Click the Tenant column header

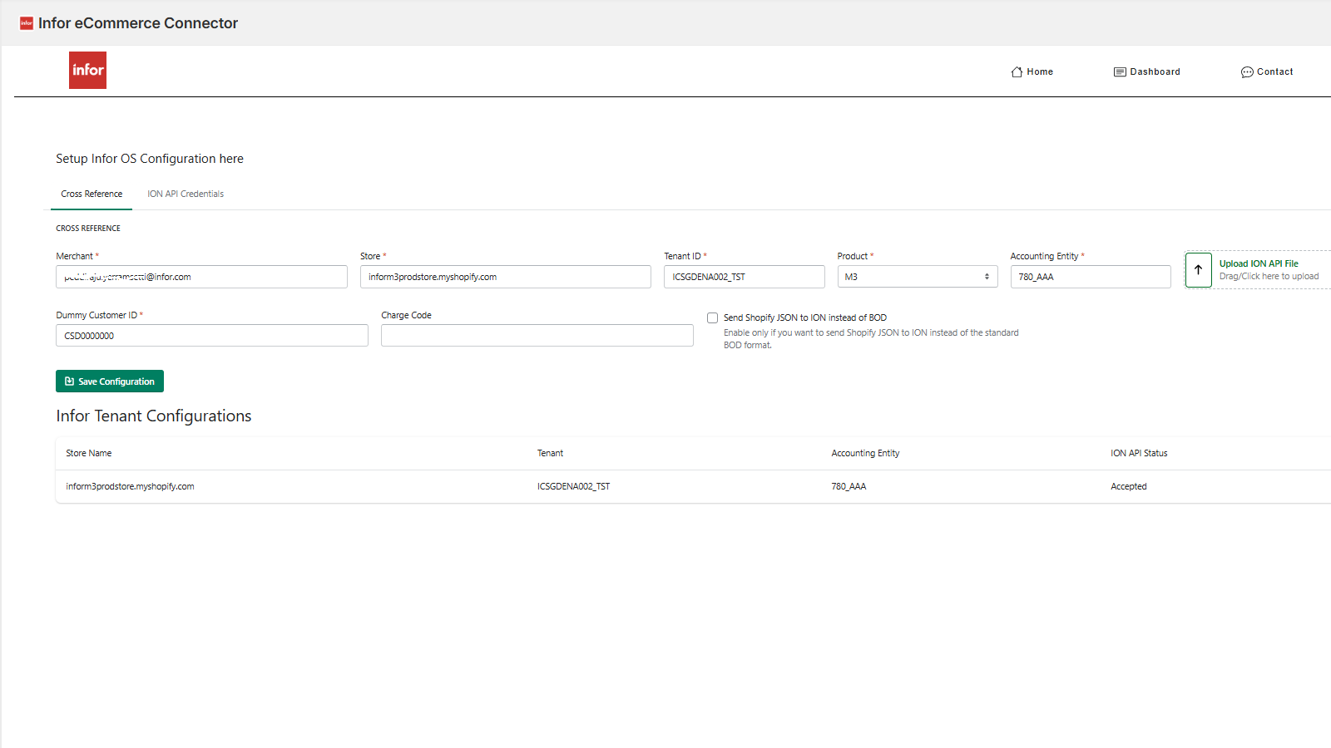(x=550, y=453)
